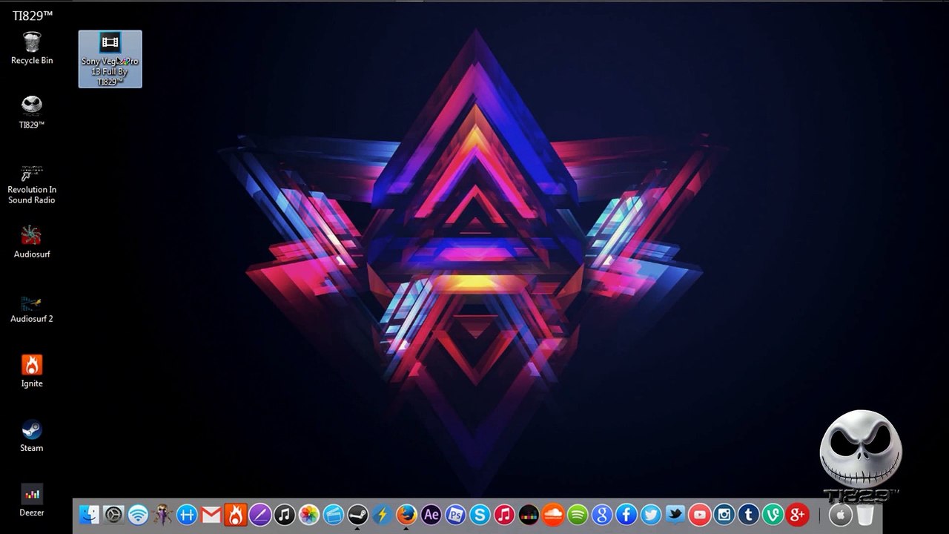Image resolution: width=949 pixels, height=534 pixels.
Task: Open SoundCloud from the dock
Action: [x=553, y=515]
